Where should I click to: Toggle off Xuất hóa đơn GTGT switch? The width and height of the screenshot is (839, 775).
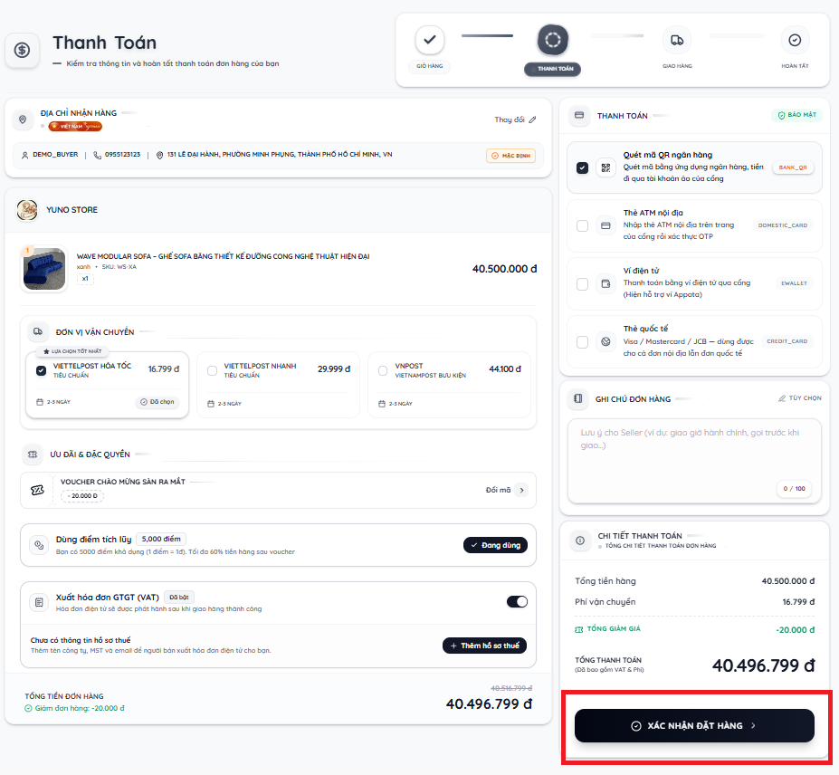(x=517, y=601)
